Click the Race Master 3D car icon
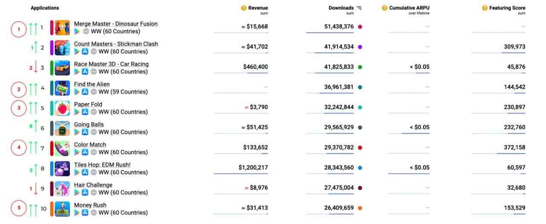 [x=62, y=68]
